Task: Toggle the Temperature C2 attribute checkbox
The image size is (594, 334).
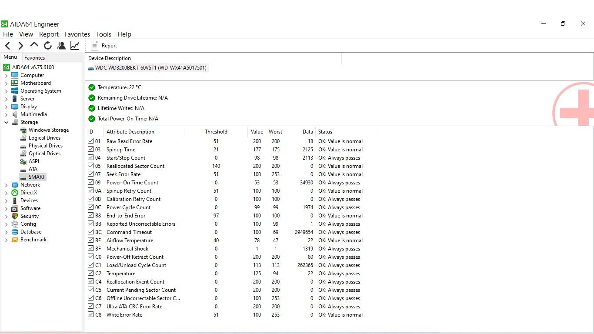Action: [x=90, y=273]
